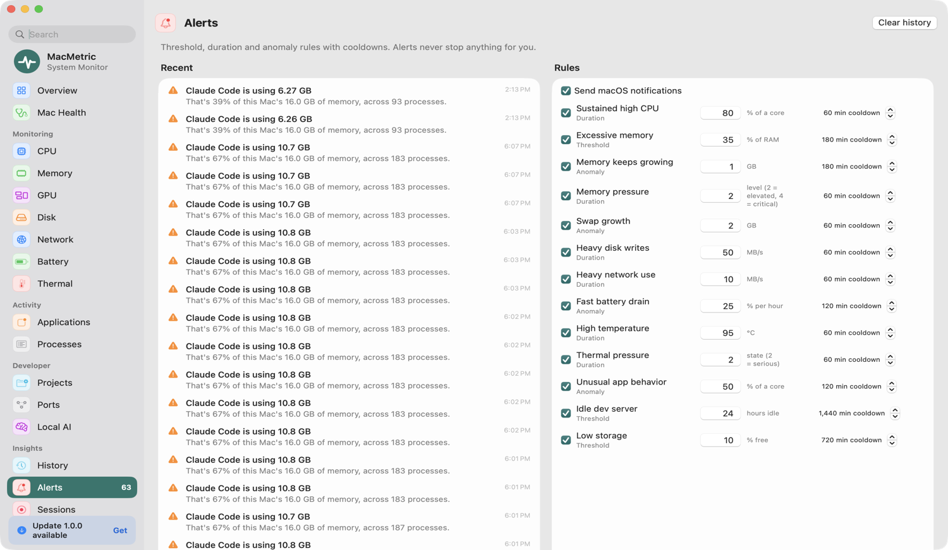Disable the Low storage rule
Viewport: 948px width, 550px height.
point(566,440)
